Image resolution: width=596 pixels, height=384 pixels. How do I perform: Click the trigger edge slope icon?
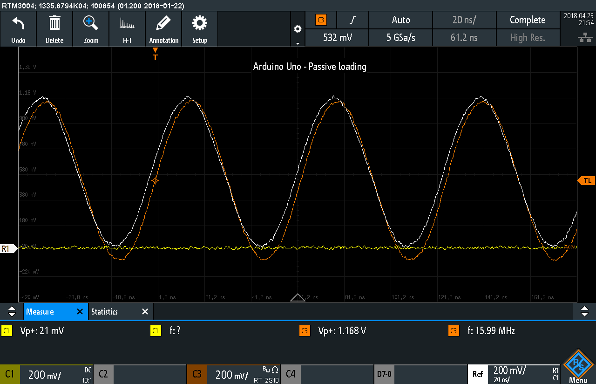tap(352, 20)
